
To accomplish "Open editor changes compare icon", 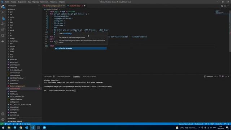I will tap(222, 6).
